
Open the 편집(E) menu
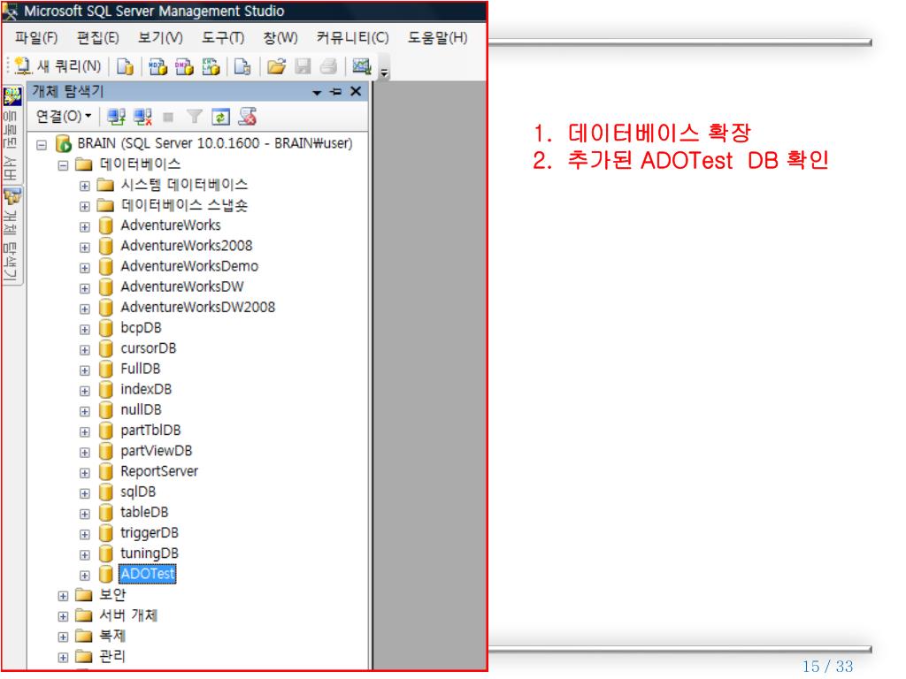click(x=97, y=38)
